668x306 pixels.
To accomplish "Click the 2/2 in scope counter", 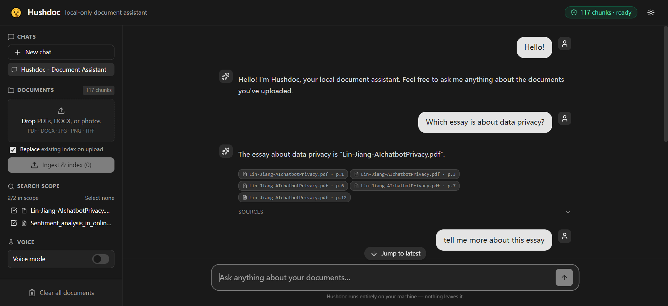I will [23, 198].
